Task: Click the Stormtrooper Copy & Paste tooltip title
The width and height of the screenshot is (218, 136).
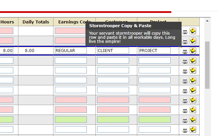Action: click(120, 26)
